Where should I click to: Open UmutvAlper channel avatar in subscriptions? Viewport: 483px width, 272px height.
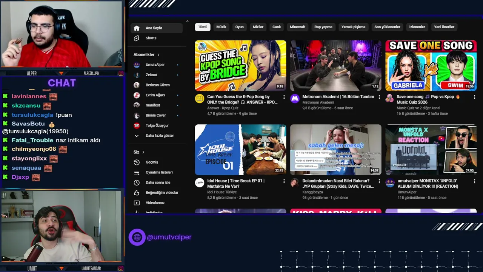click(137, 65)
